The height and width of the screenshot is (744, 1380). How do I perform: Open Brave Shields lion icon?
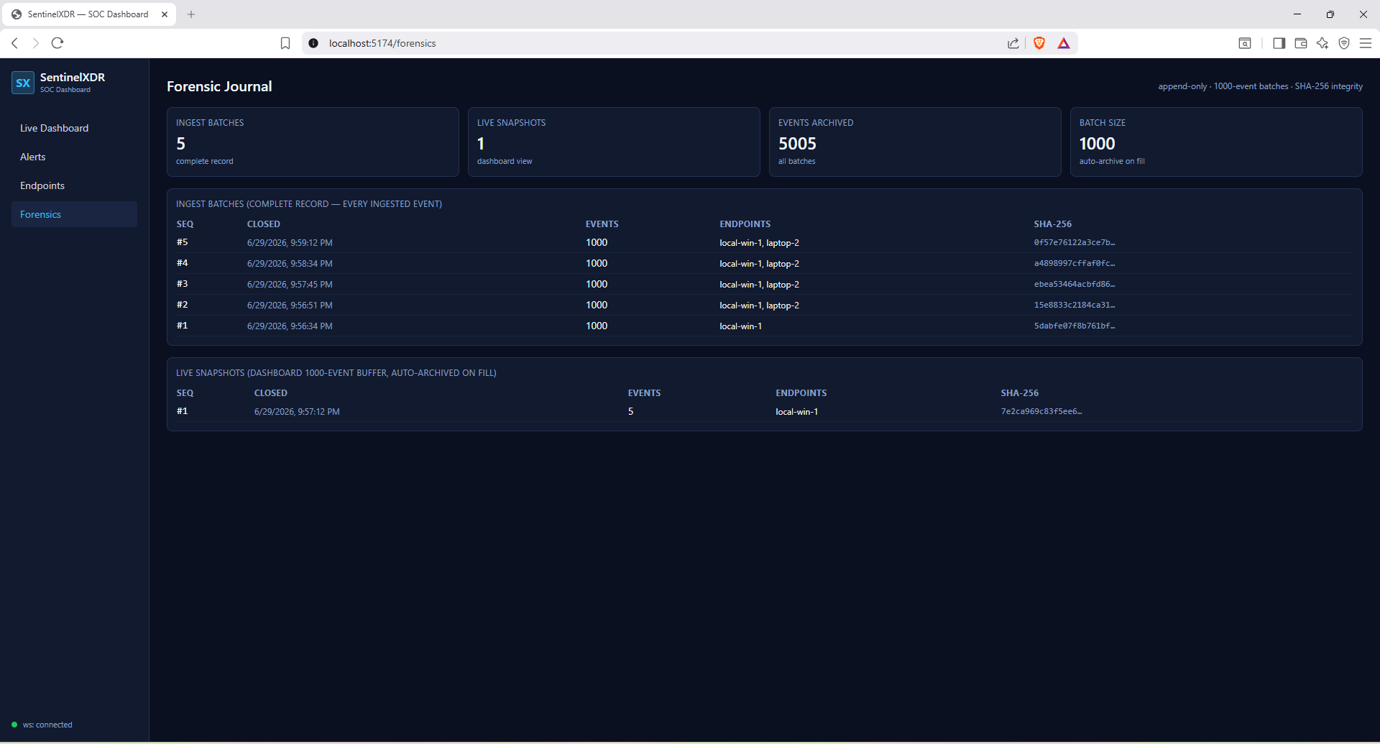(1039, 43)
